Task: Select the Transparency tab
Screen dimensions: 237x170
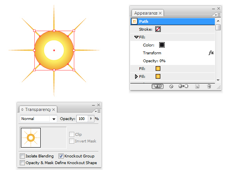Action: [38, 109]
